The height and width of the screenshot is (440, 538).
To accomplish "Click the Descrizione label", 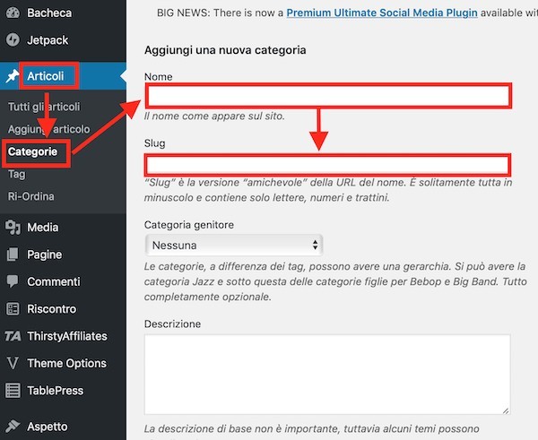I will [172, 324].
